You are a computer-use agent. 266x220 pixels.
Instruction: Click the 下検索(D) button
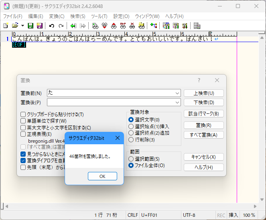click(x=204, y=102)
